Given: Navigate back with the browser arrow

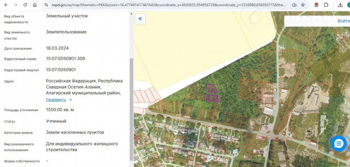Looking at the screenshot, I should coord(6,5).
